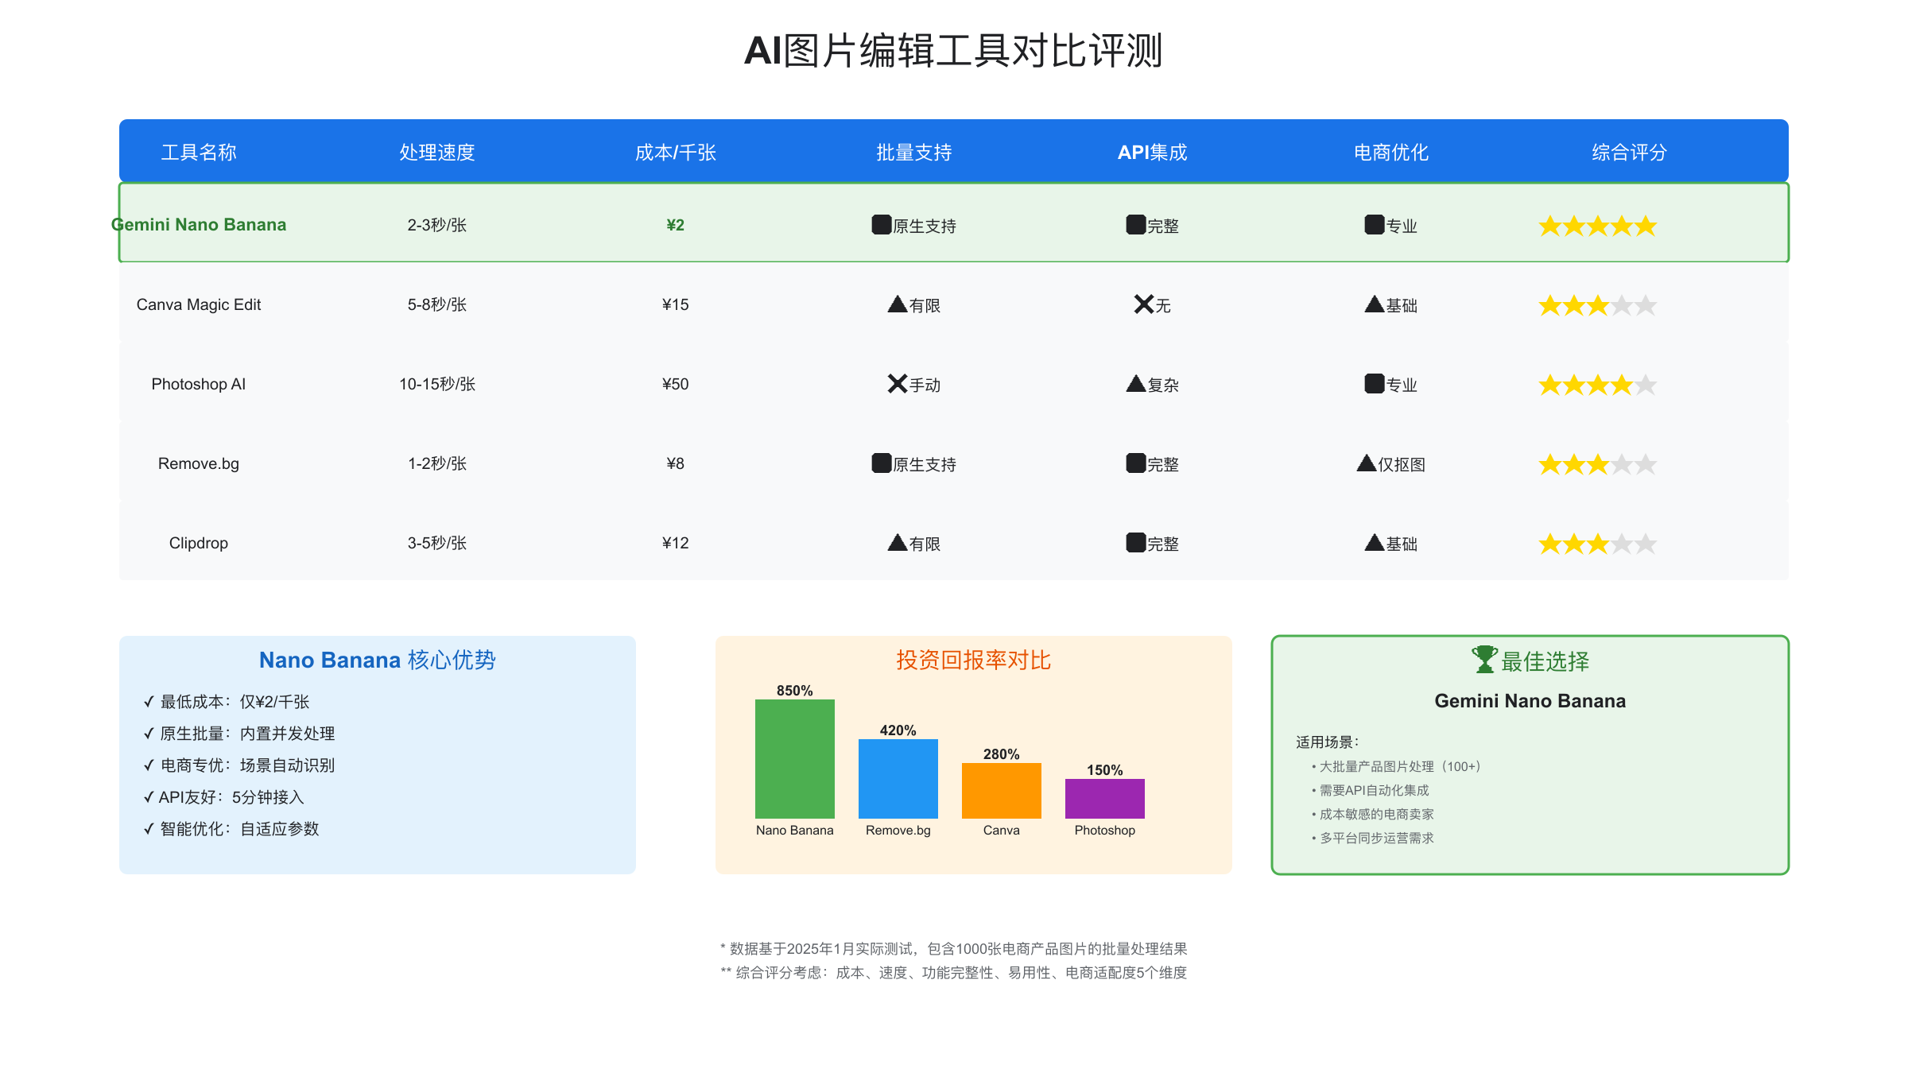The image size is (1908, 1073).
Task: Click the 10-15秒/张 speed cell
Action: tap(437, 384)
